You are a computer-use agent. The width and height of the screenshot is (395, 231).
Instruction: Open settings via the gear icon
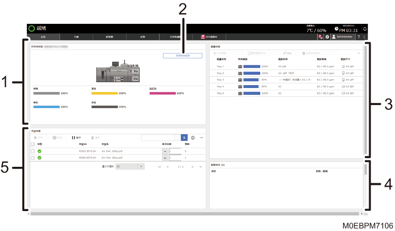[327, 37]
